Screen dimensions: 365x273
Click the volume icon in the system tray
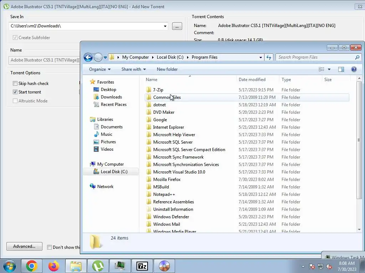(329, 266)
